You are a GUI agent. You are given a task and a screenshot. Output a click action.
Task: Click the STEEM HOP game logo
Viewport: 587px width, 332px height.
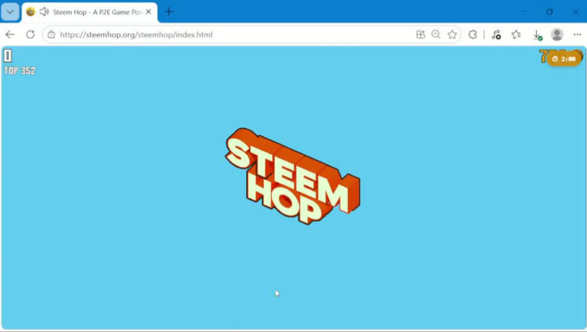[293, 176]
